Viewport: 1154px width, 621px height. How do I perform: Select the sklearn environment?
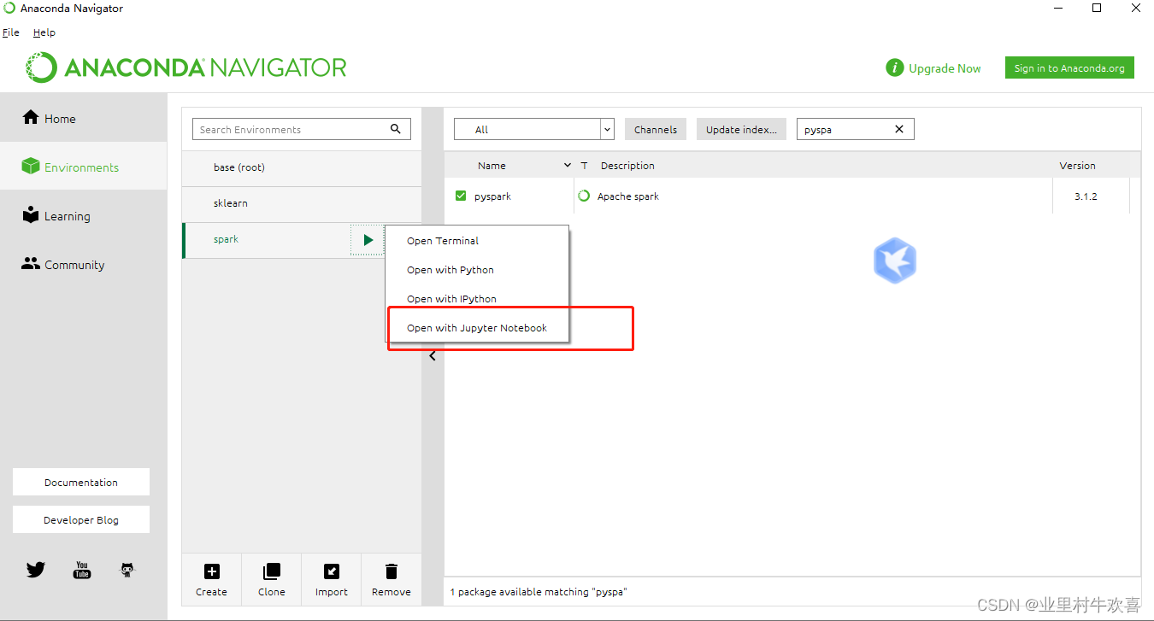pyautogui.click(x=302, y=203)
